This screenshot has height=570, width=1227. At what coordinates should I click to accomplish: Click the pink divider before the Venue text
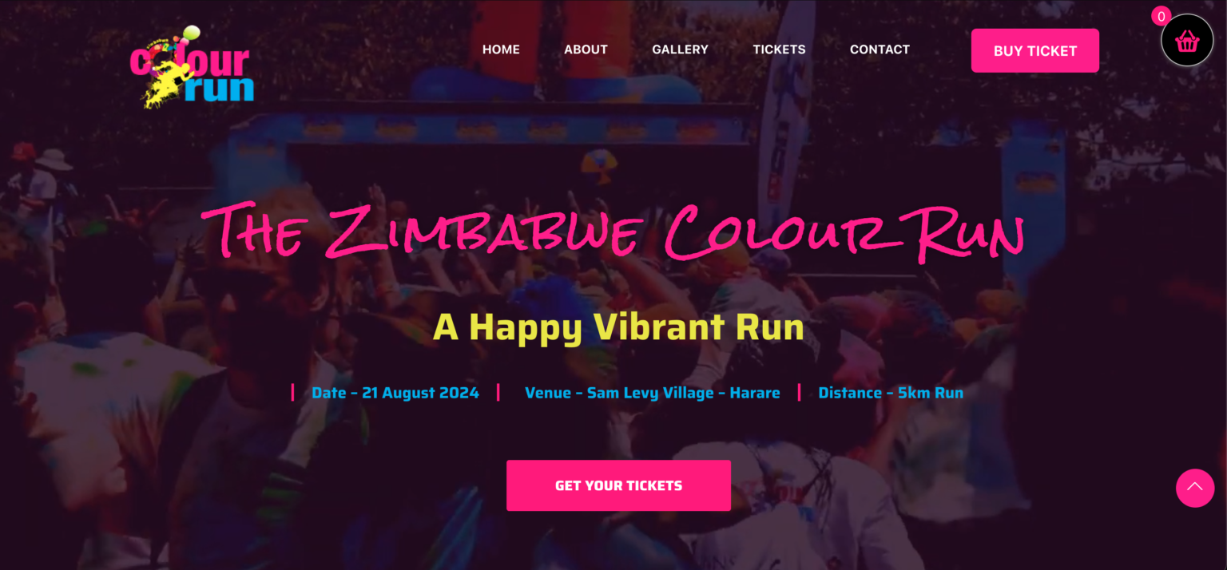coord(498,393)
